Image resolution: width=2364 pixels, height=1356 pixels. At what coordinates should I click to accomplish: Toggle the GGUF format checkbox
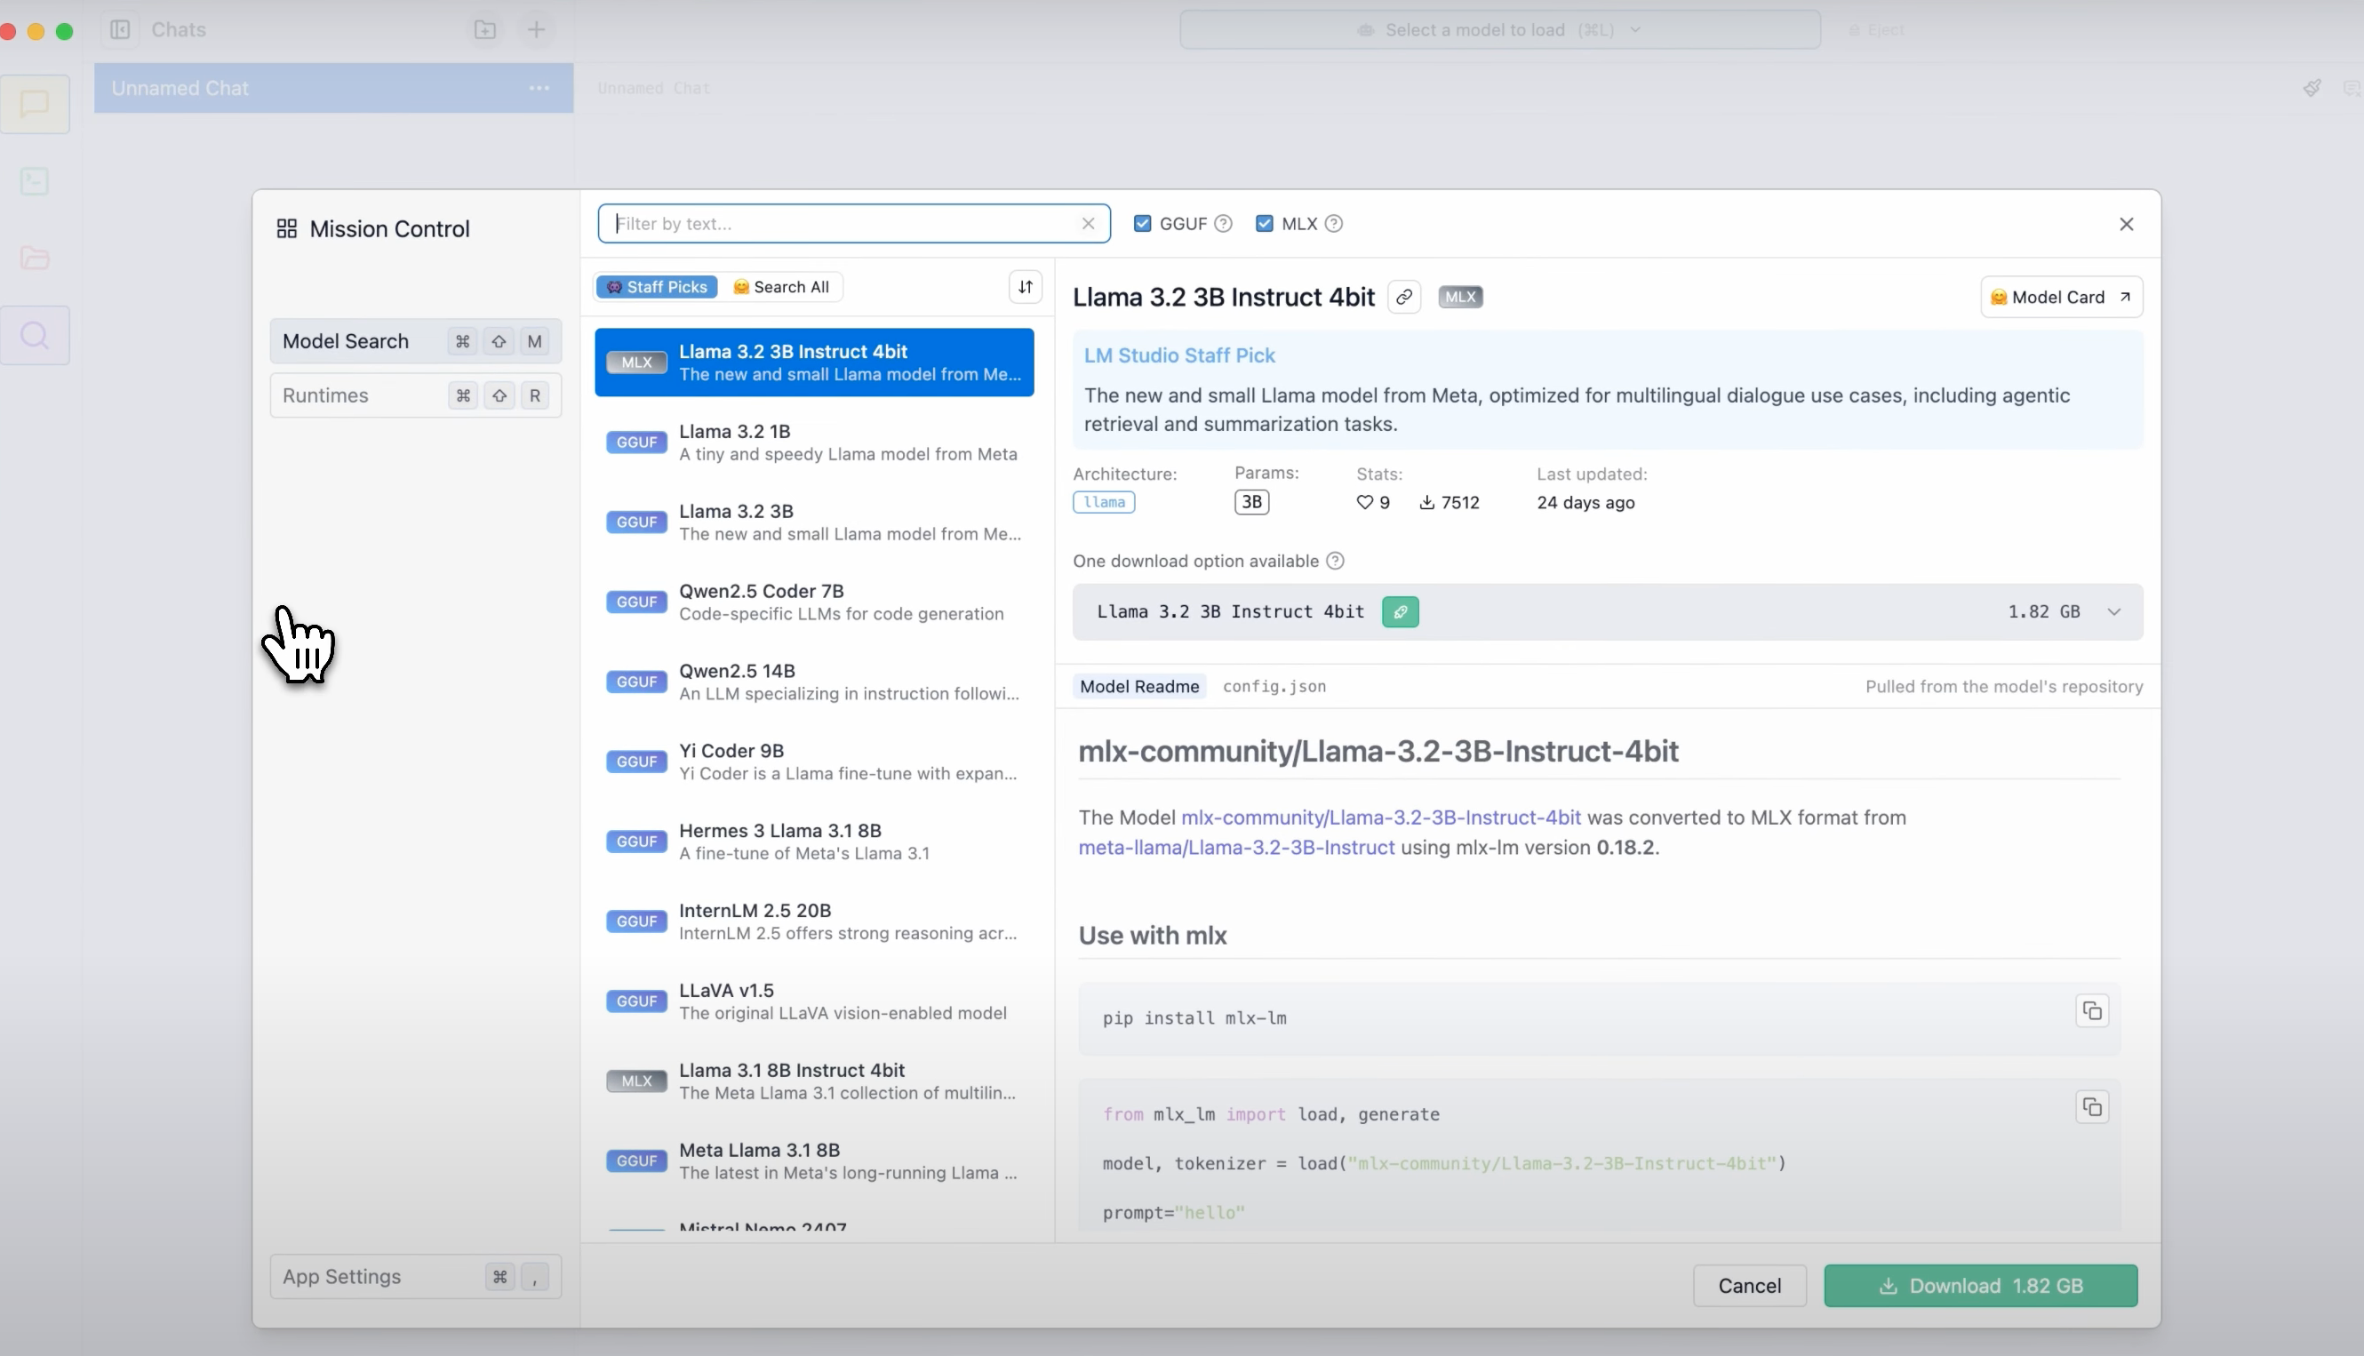(x=1143, y=224)
